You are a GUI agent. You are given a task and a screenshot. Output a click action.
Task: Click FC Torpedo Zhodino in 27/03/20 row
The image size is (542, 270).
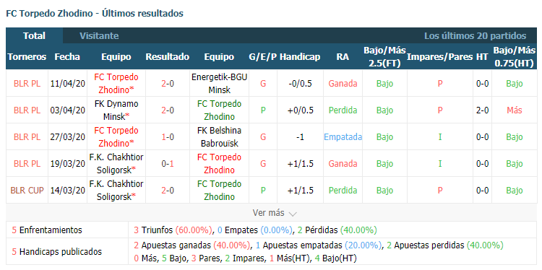point(116,136)
